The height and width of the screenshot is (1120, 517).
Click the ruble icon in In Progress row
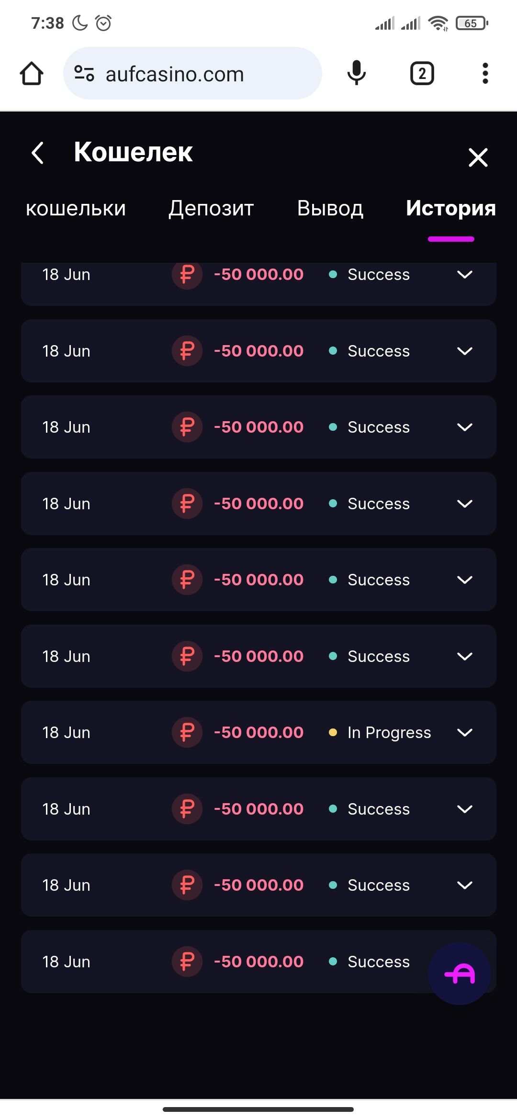(187, 732)
